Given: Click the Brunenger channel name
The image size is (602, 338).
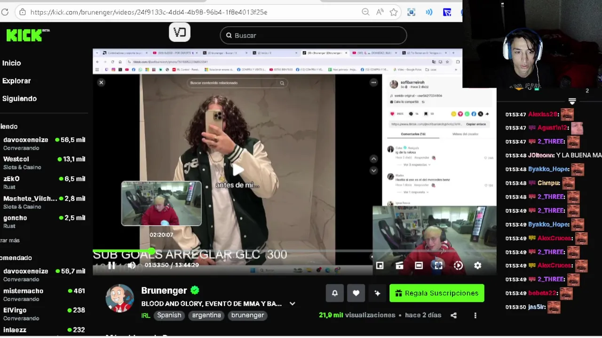Looking at the screenshot, I should tap(164, 291).
